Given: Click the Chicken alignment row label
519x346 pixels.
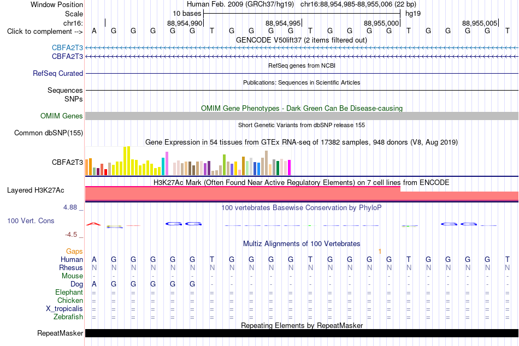Looking at the screenshot, I should [70, 300].
